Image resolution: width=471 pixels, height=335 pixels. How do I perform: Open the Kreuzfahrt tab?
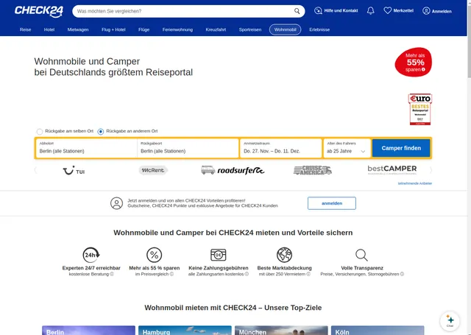216,29
